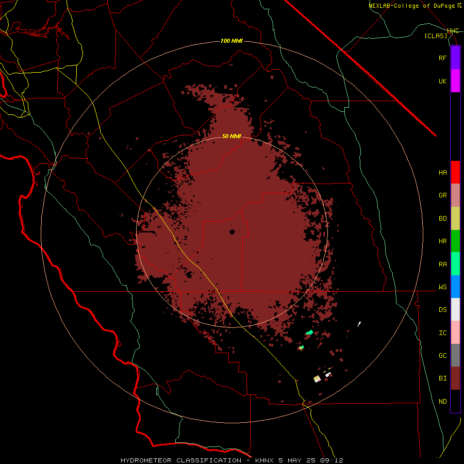Click the UK legend label
464x464 pixels.
[x=442, y=81]
